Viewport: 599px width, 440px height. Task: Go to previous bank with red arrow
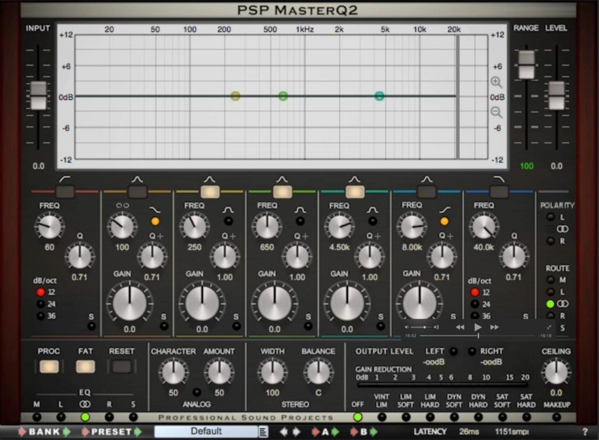(23, 432)
